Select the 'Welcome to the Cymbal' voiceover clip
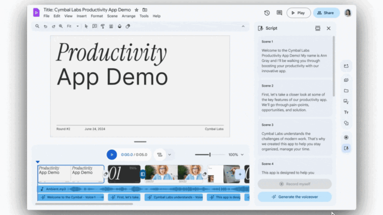 tap(71, 197)
